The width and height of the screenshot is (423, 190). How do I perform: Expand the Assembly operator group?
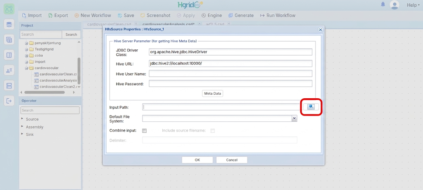(22, 126)
